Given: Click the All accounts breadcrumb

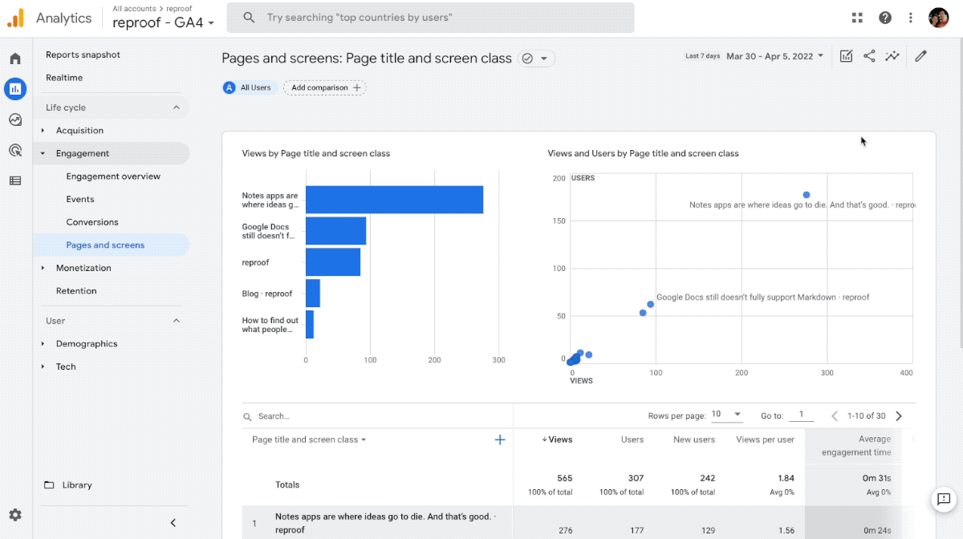Looking at the screenshot, I should (134, 9).
